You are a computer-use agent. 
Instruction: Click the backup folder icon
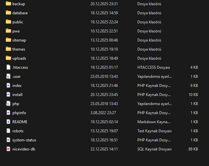[x=8, y=4]
